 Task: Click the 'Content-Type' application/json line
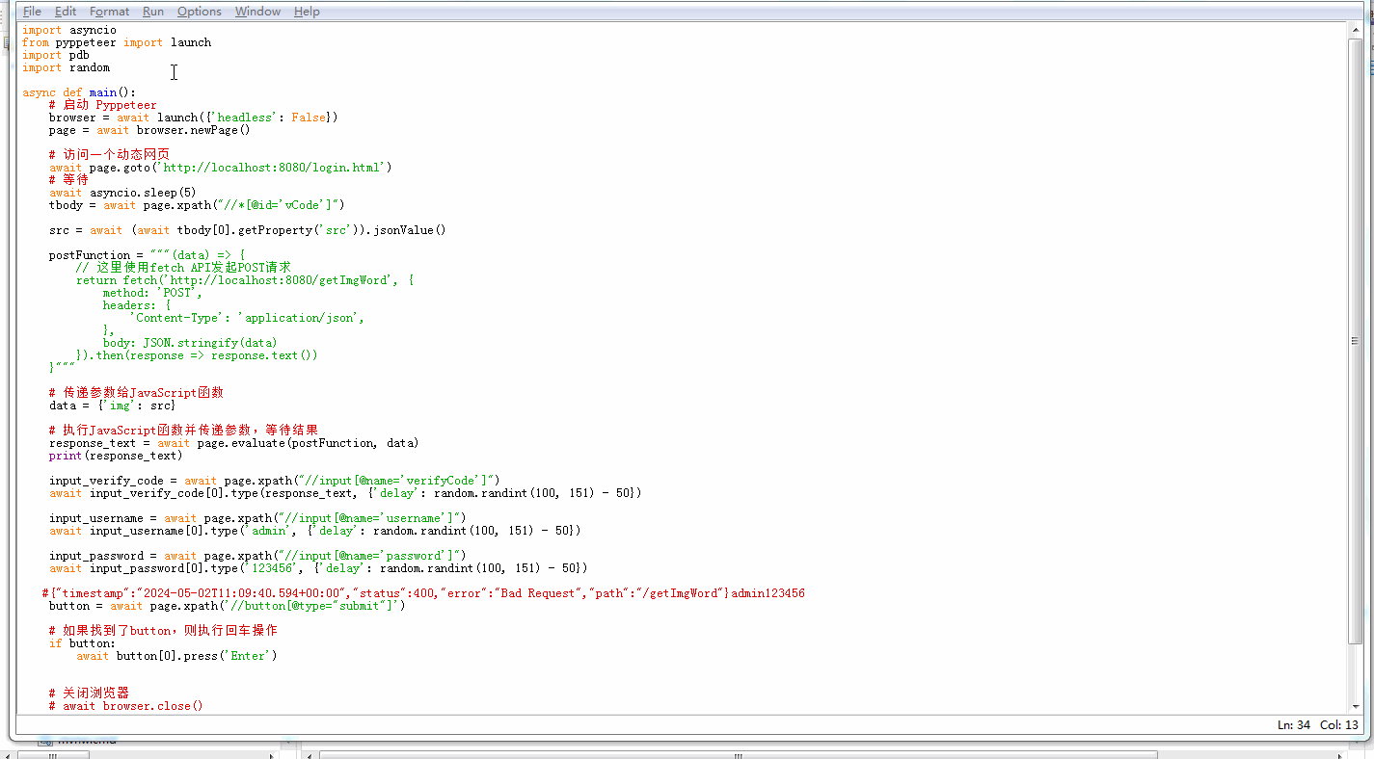pos(248,318)
